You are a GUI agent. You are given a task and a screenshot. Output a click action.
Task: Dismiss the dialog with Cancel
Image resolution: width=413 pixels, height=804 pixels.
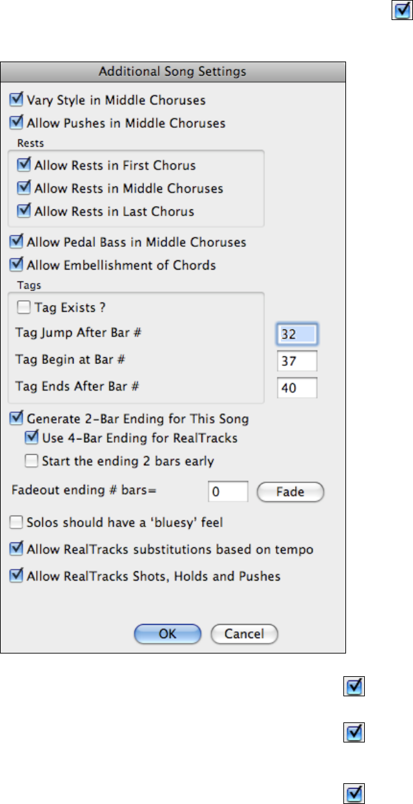click(x=244, y=633)
